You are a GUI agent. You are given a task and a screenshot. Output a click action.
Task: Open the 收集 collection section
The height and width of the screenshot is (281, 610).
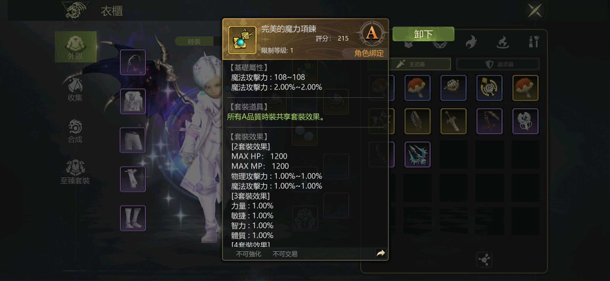coord(75,89)
